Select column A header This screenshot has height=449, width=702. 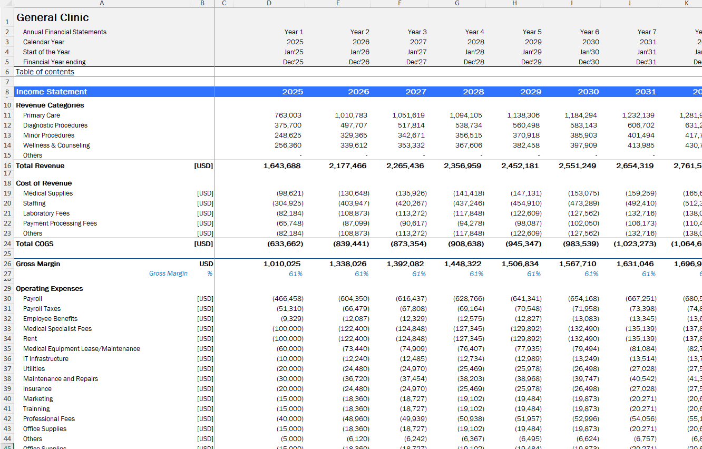tap(102, 3)
